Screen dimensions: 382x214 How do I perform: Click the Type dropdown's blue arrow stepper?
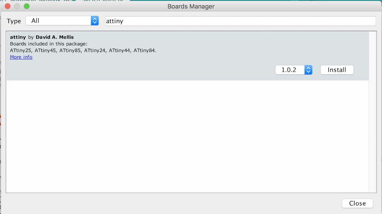95,21
